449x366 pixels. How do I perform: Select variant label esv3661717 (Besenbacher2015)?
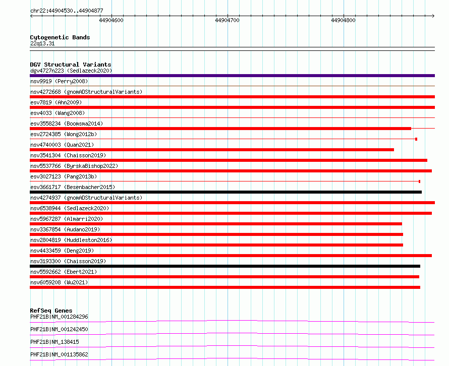tap(73, 187)
